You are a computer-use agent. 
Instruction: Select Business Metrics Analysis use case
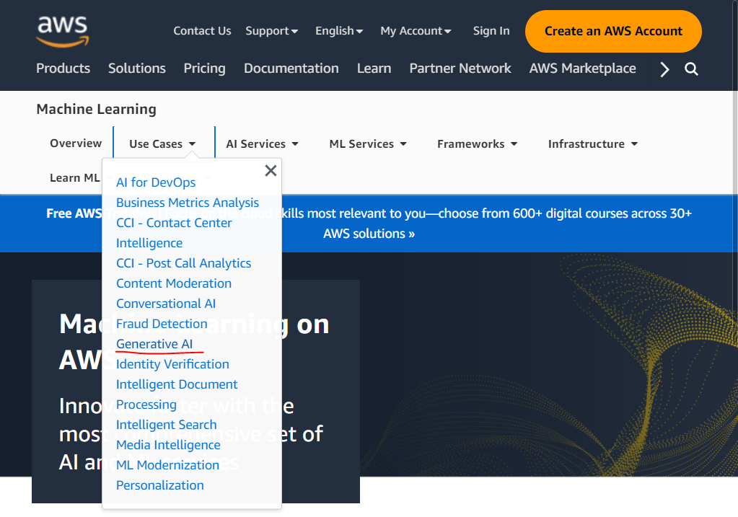(188, 203)
